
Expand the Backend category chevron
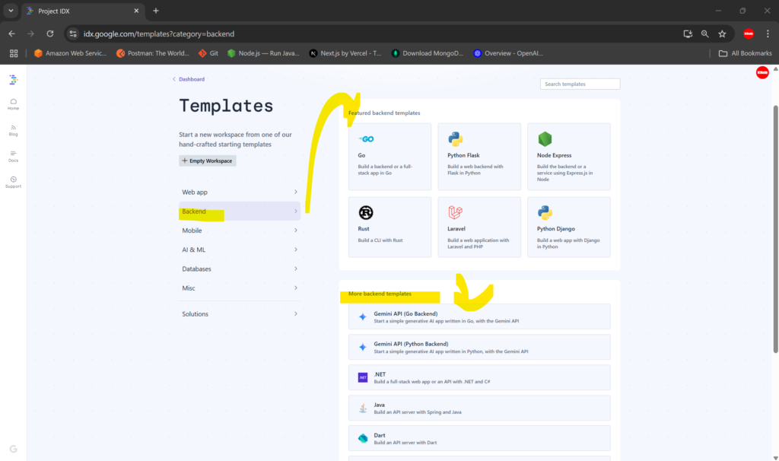point(296,211)
